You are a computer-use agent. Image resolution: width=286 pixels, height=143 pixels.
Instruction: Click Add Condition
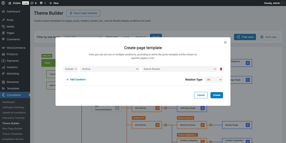[x=76, y=79]
